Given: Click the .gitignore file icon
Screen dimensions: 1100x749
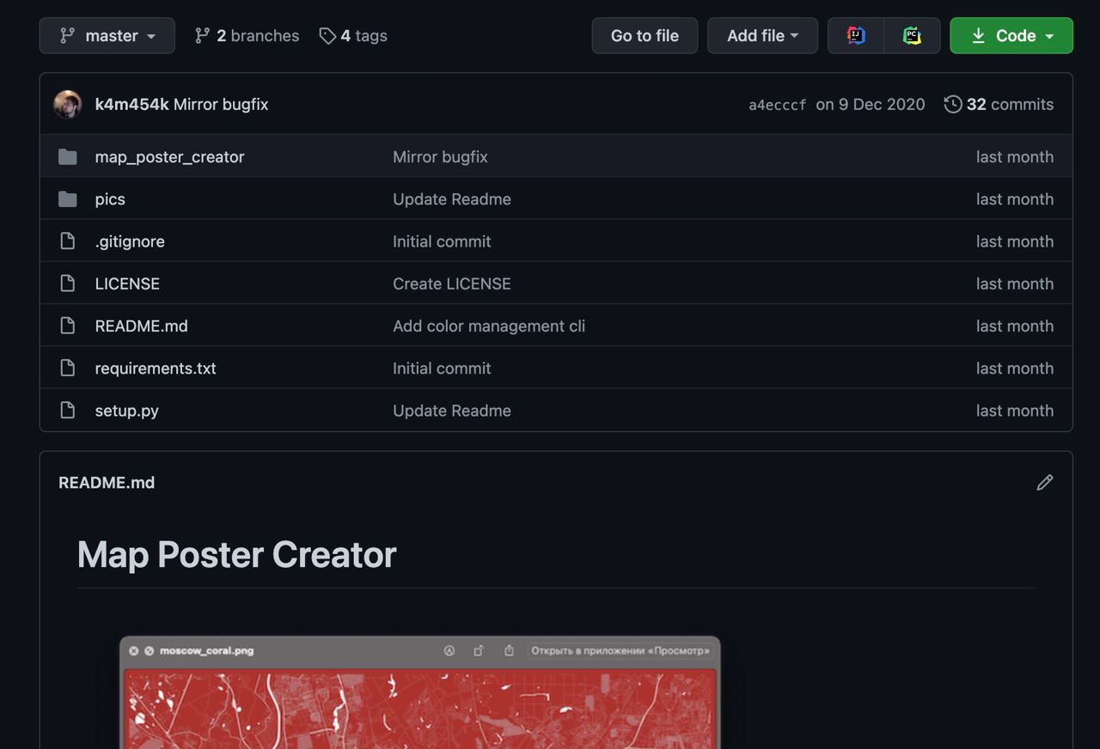Looking at the screenshot, I should coord(68,241).
